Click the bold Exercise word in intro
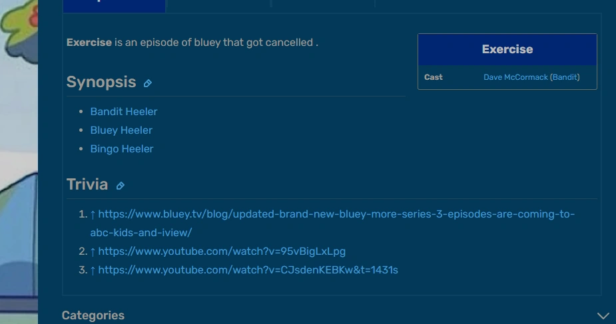The height and width of the screenshot is (324, 616). [x=89, y=43]
